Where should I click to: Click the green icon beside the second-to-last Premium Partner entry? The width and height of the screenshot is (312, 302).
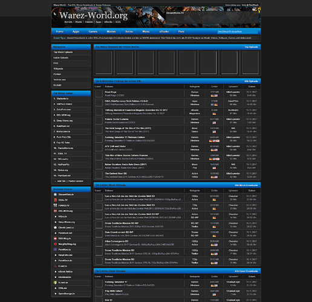[x=55, y=283]
